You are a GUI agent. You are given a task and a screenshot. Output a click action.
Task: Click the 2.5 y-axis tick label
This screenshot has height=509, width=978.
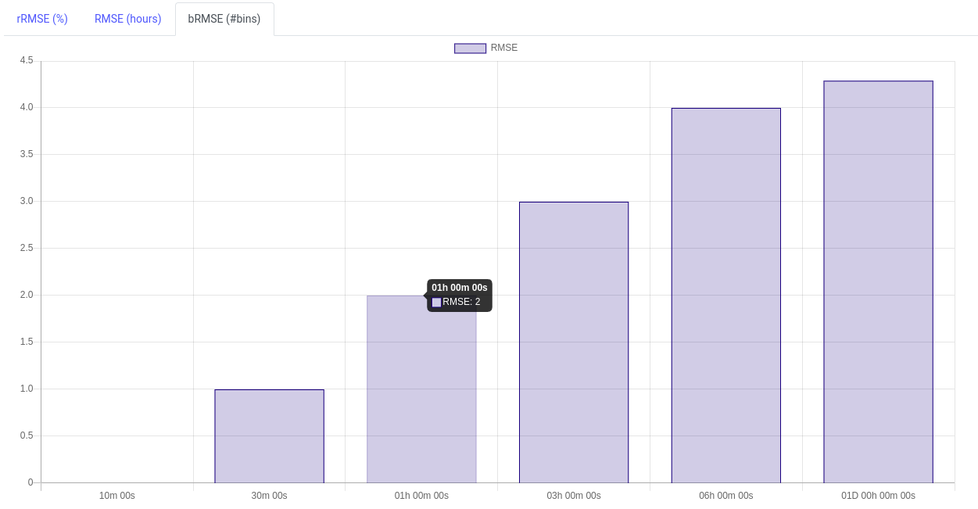(x=27, y=248)
